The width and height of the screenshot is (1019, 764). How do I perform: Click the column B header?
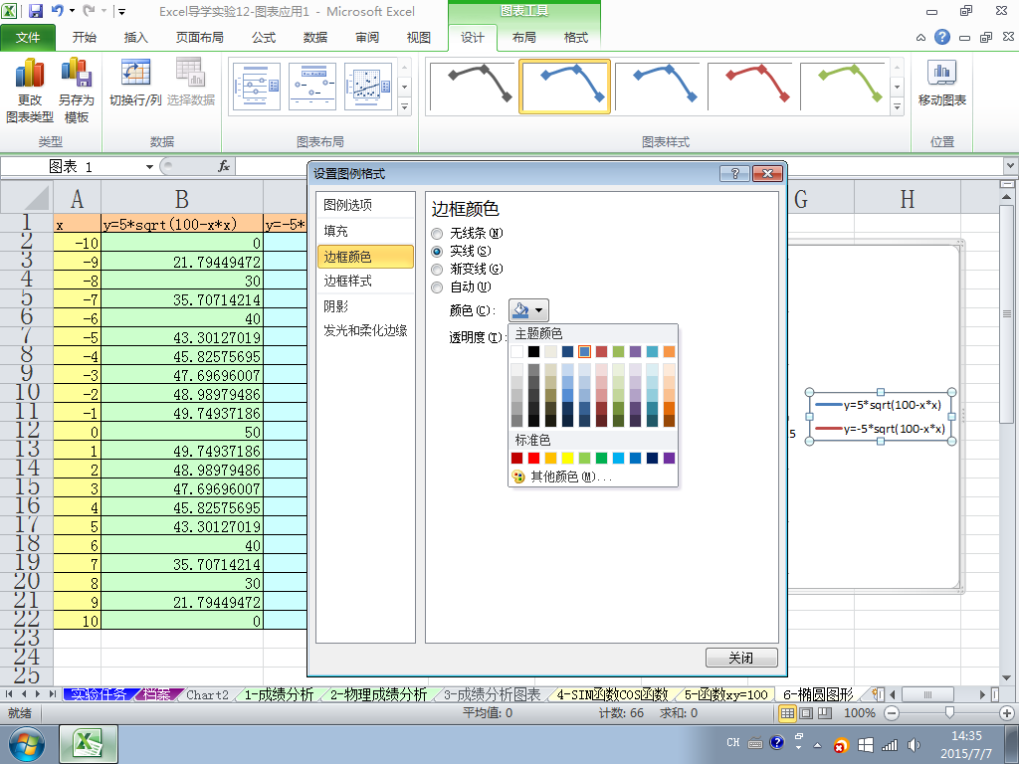[182, 198]
